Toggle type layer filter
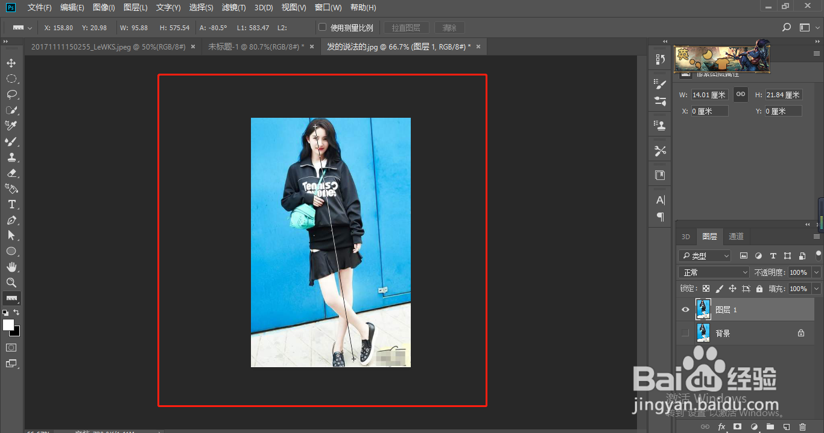824x433 pixels. click(773, 256)
